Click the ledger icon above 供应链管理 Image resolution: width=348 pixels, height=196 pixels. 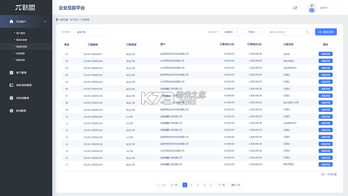(11, 85)
